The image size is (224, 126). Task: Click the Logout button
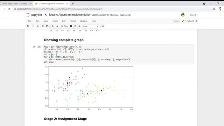tap(193, 15)
